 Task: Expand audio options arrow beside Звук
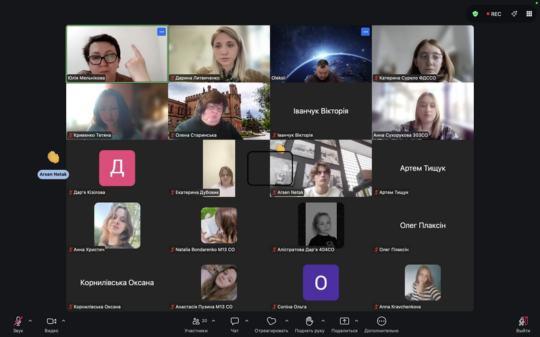[30, 321]
